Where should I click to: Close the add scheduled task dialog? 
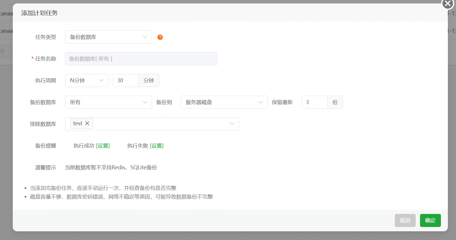click(x=448, y=4)
